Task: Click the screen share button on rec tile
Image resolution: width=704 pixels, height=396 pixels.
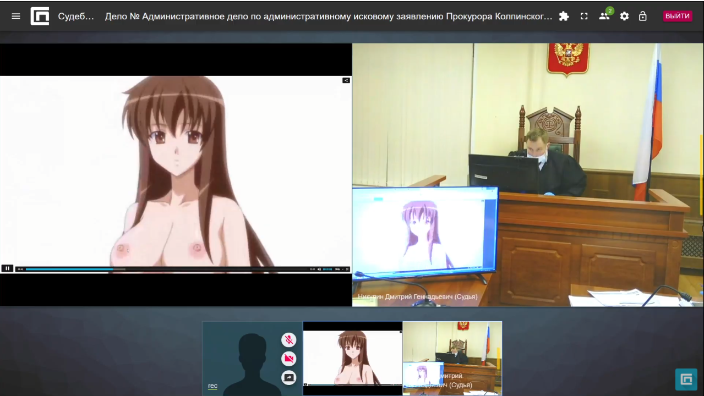Action: point(288,378)
